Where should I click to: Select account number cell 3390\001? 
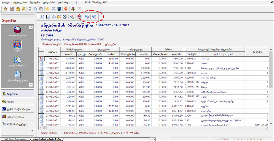pyautogui.click(x=192, y=92)
